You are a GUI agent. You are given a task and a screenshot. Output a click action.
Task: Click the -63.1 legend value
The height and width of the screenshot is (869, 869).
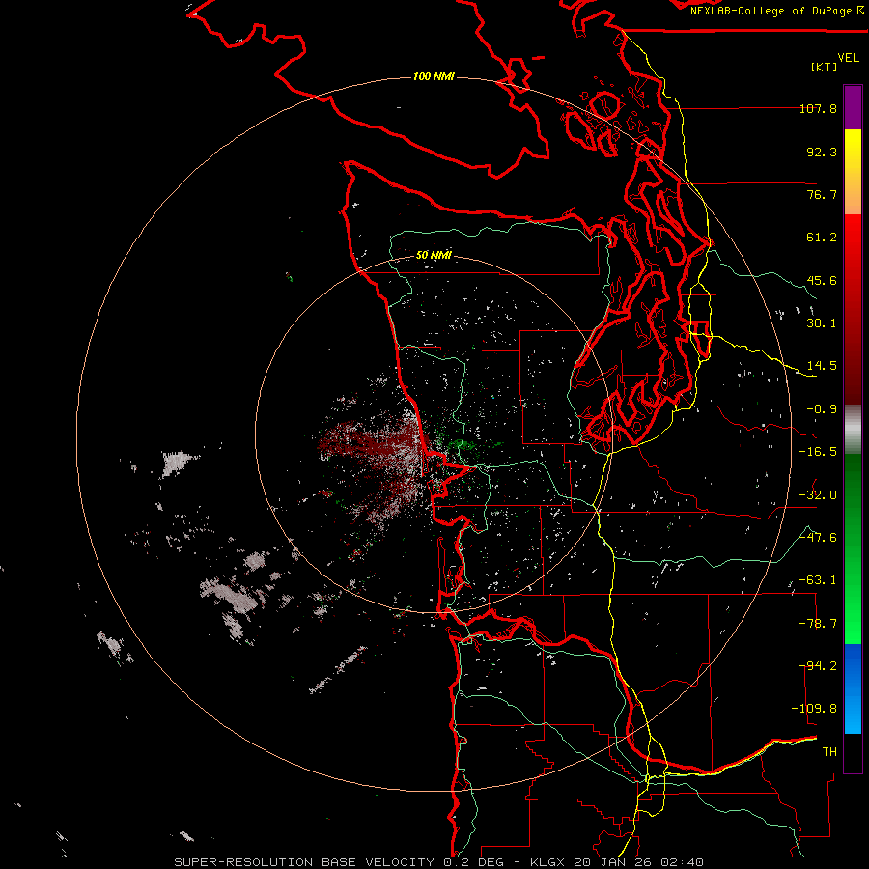coord(818,580)
